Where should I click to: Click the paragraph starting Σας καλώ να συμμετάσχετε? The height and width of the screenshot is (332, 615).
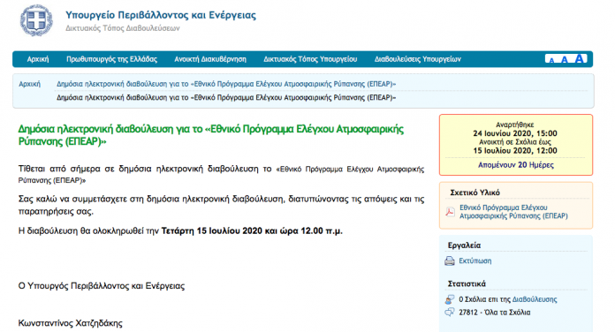pyautogui.click(x=221, y=205)
